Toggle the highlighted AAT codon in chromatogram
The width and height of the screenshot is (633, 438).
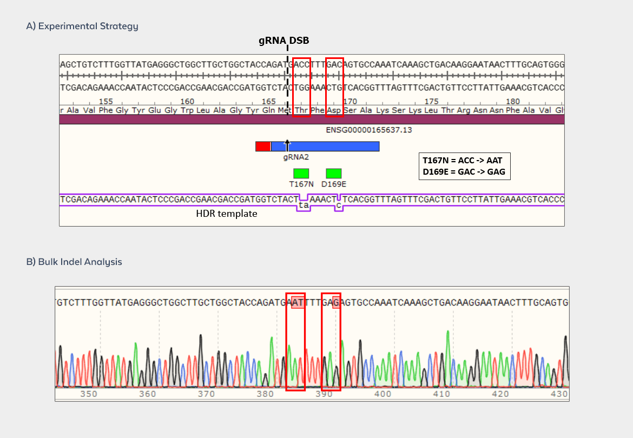[x=295, y=303]
